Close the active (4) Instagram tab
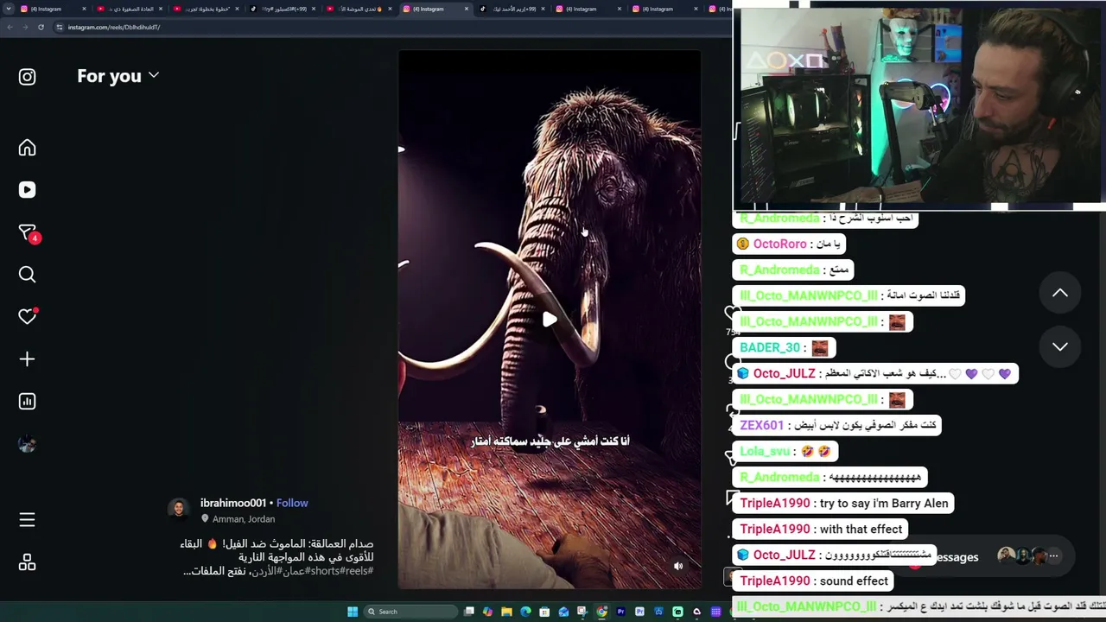 pyautogui.click(x=467, y=9)
